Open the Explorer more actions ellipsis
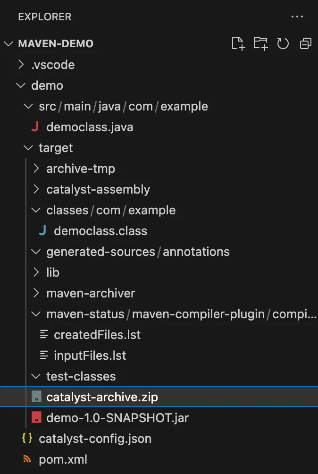Viewport: 318px width, 474px height. pyautogui.click(x=297, y=17)
